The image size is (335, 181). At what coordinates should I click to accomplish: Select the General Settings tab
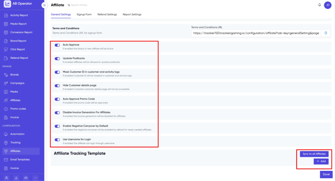click(x=61, y=14)
